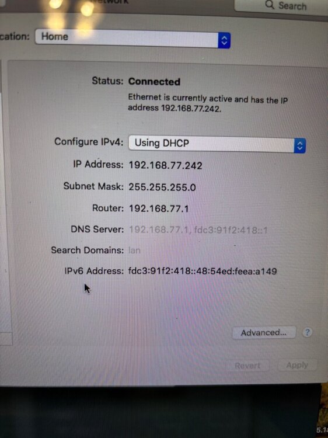This screenshot has height=438, width=328.
Task: Select the Router value 192.168.77.1
Action: 159,208
